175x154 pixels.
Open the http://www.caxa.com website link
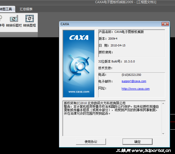point(135,89)
